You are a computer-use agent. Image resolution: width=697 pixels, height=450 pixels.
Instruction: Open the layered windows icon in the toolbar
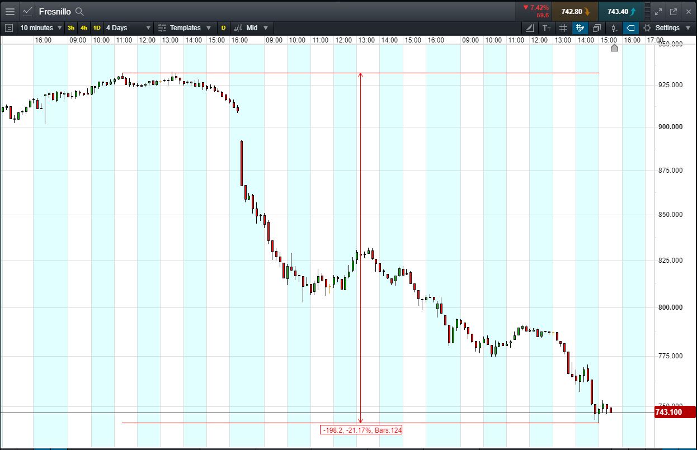pyautogui.click(x=597, y=28)
